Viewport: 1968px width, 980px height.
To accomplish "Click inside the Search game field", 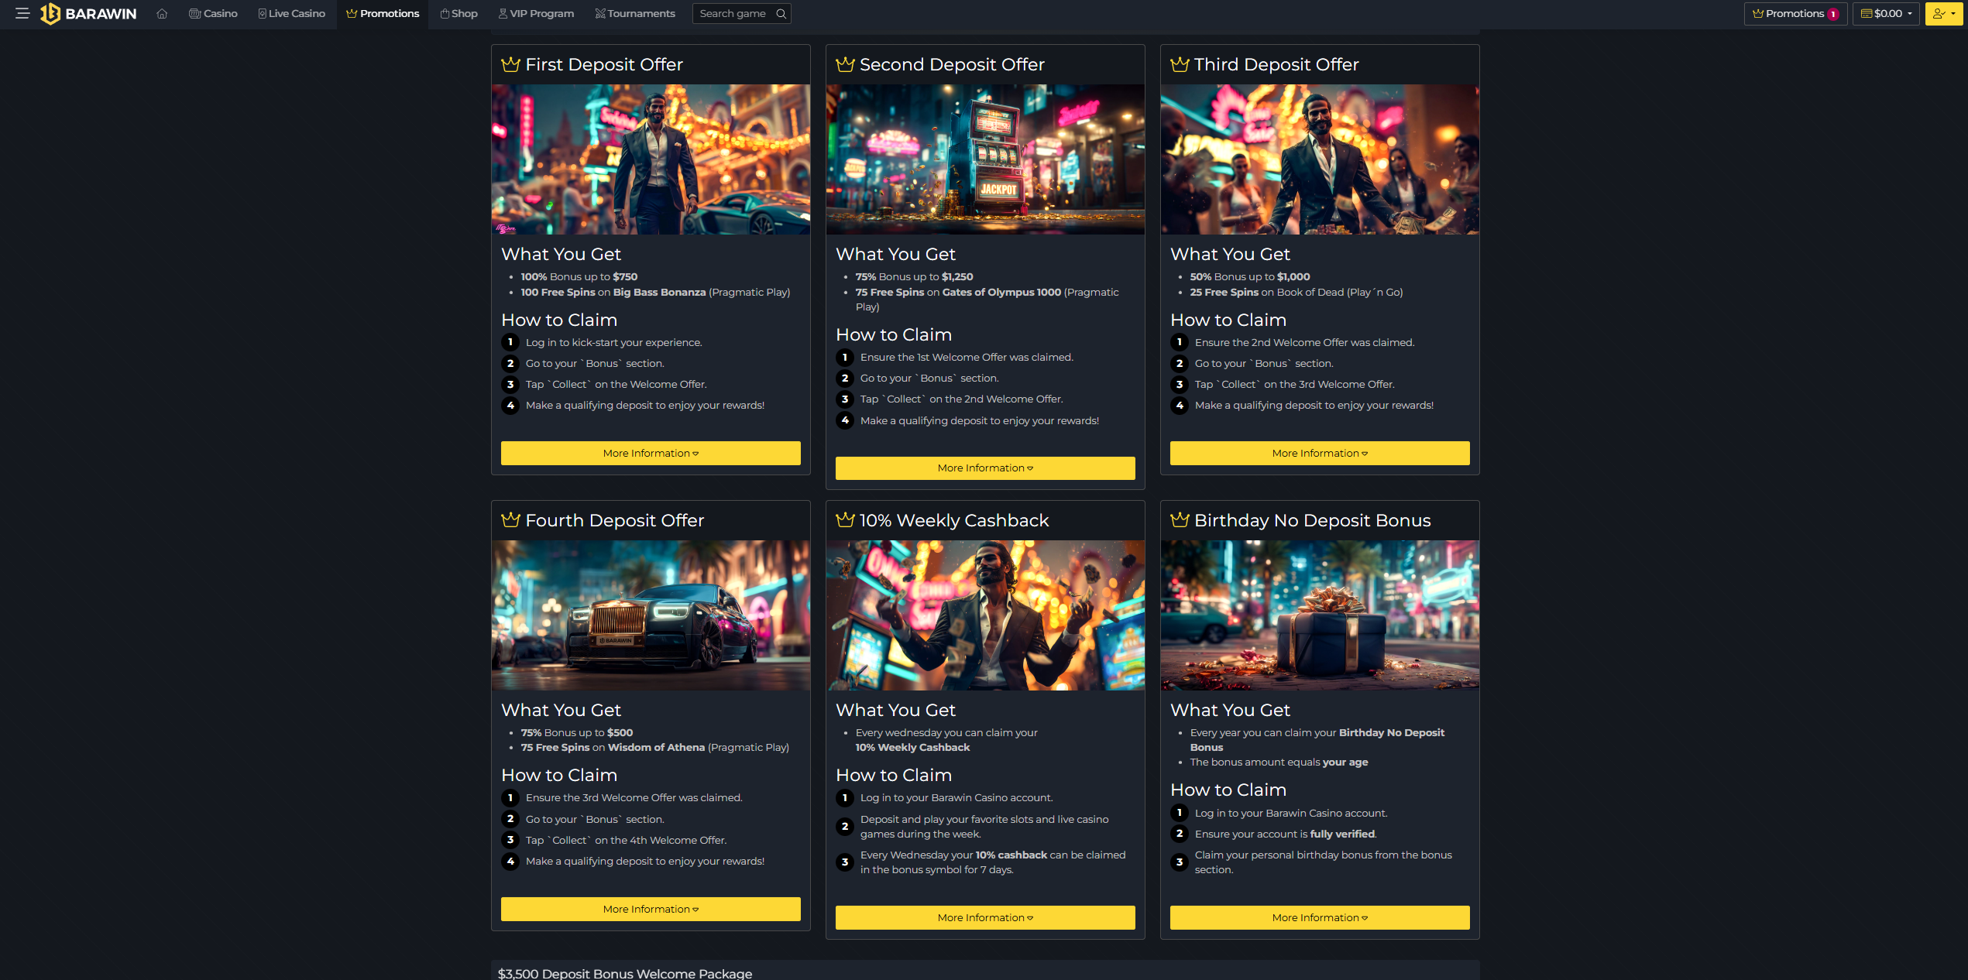I will [732, 13].
